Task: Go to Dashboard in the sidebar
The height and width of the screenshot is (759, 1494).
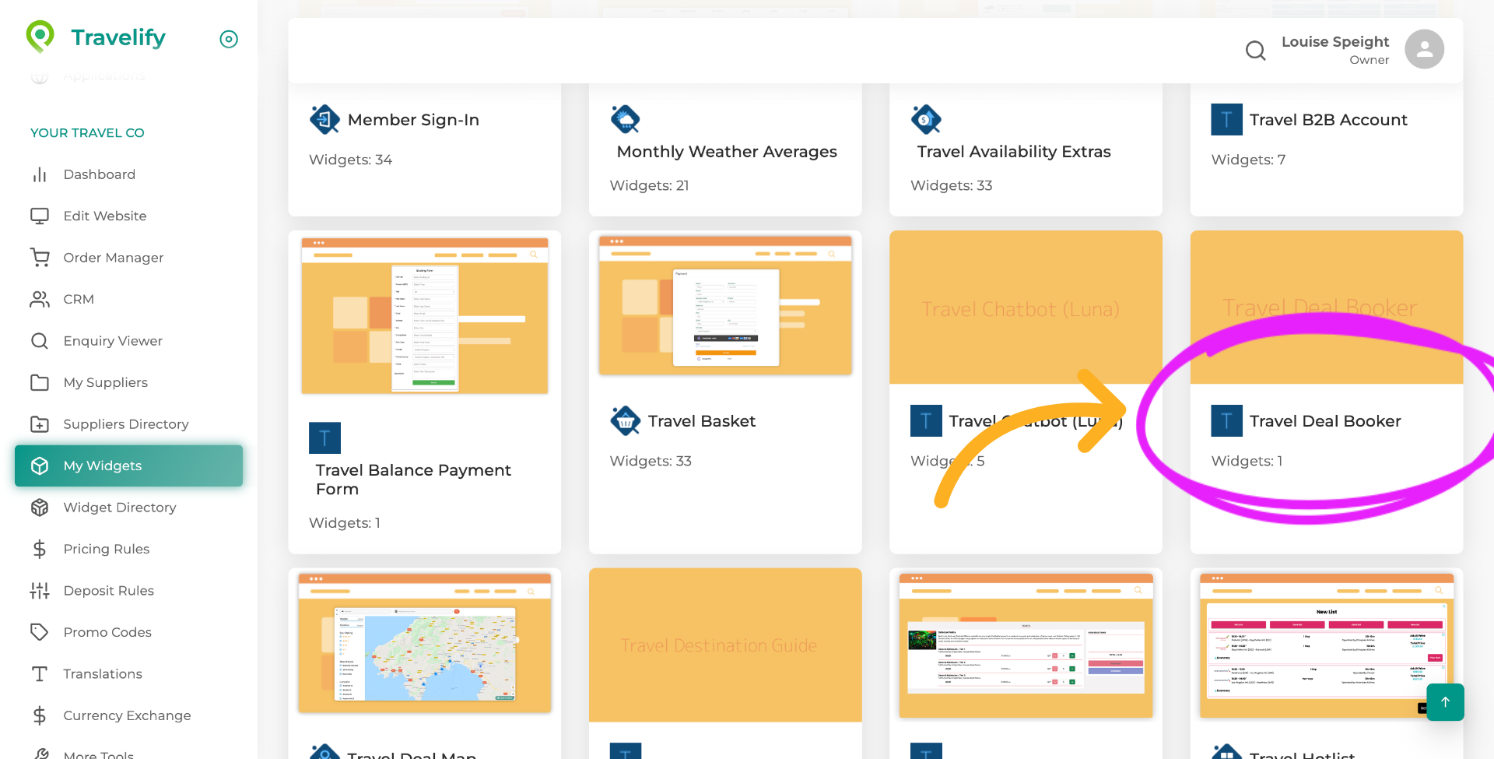Action: [x=128, y=174]
